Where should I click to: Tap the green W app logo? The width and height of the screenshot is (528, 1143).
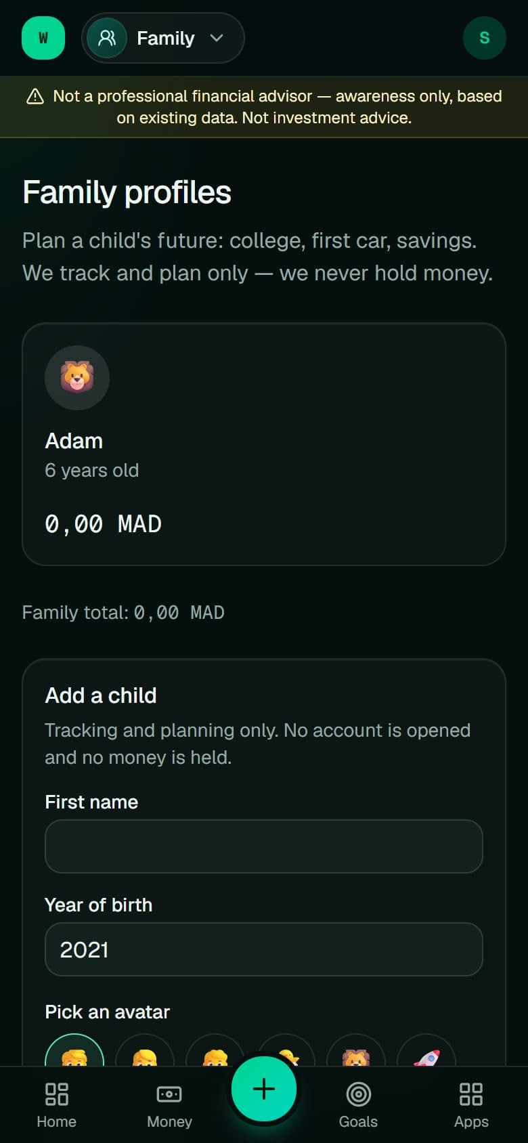pos(43,38)
